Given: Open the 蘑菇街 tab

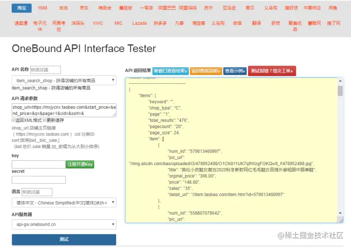Looking at the screenshot, I should point(126,8).
